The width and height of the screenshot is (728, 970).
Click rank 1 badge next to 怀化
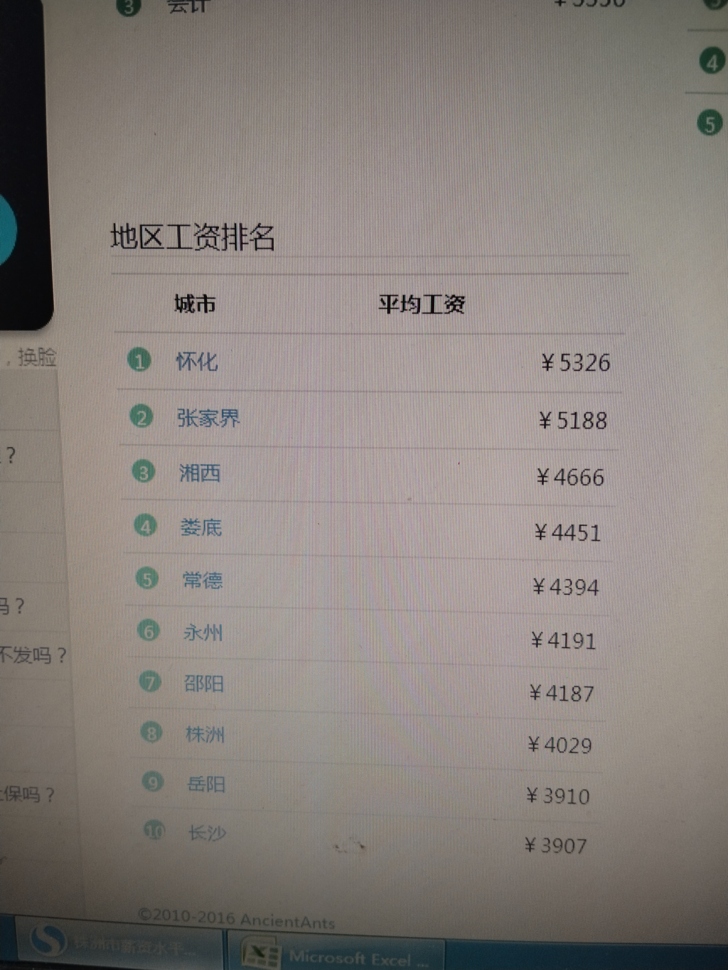[x=139, y=360]
